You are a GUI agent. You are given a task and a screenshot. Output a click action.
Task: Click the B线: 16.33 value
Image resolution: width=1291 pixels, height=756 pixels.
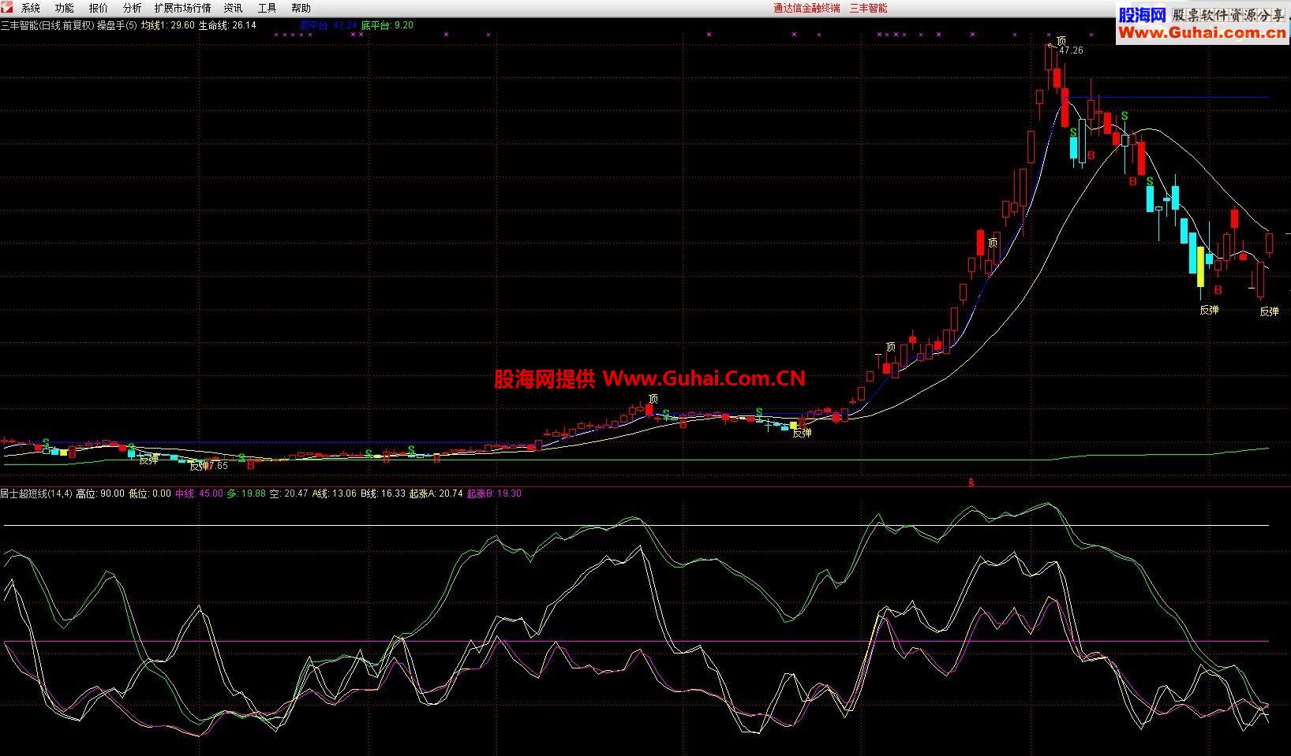pos(383,493)
